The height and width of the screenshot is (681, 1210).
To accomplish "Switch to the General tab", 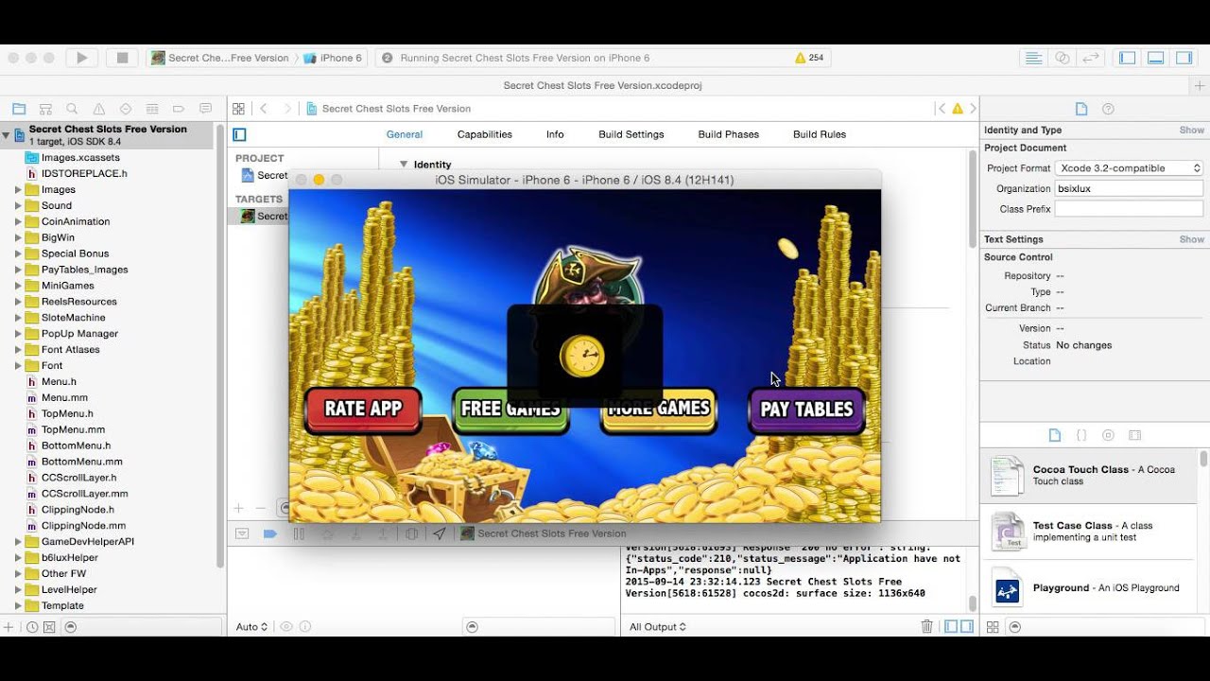I will [405, 134].
